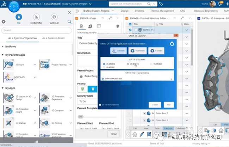This screenshot has width=229, height=147.
Task: Switch to the Design dashboard tab
Action: (x=124, y=11)
